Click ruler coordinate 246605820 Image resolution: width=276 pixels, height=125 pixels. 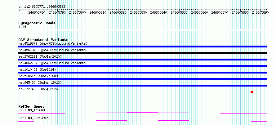[118, 12]
